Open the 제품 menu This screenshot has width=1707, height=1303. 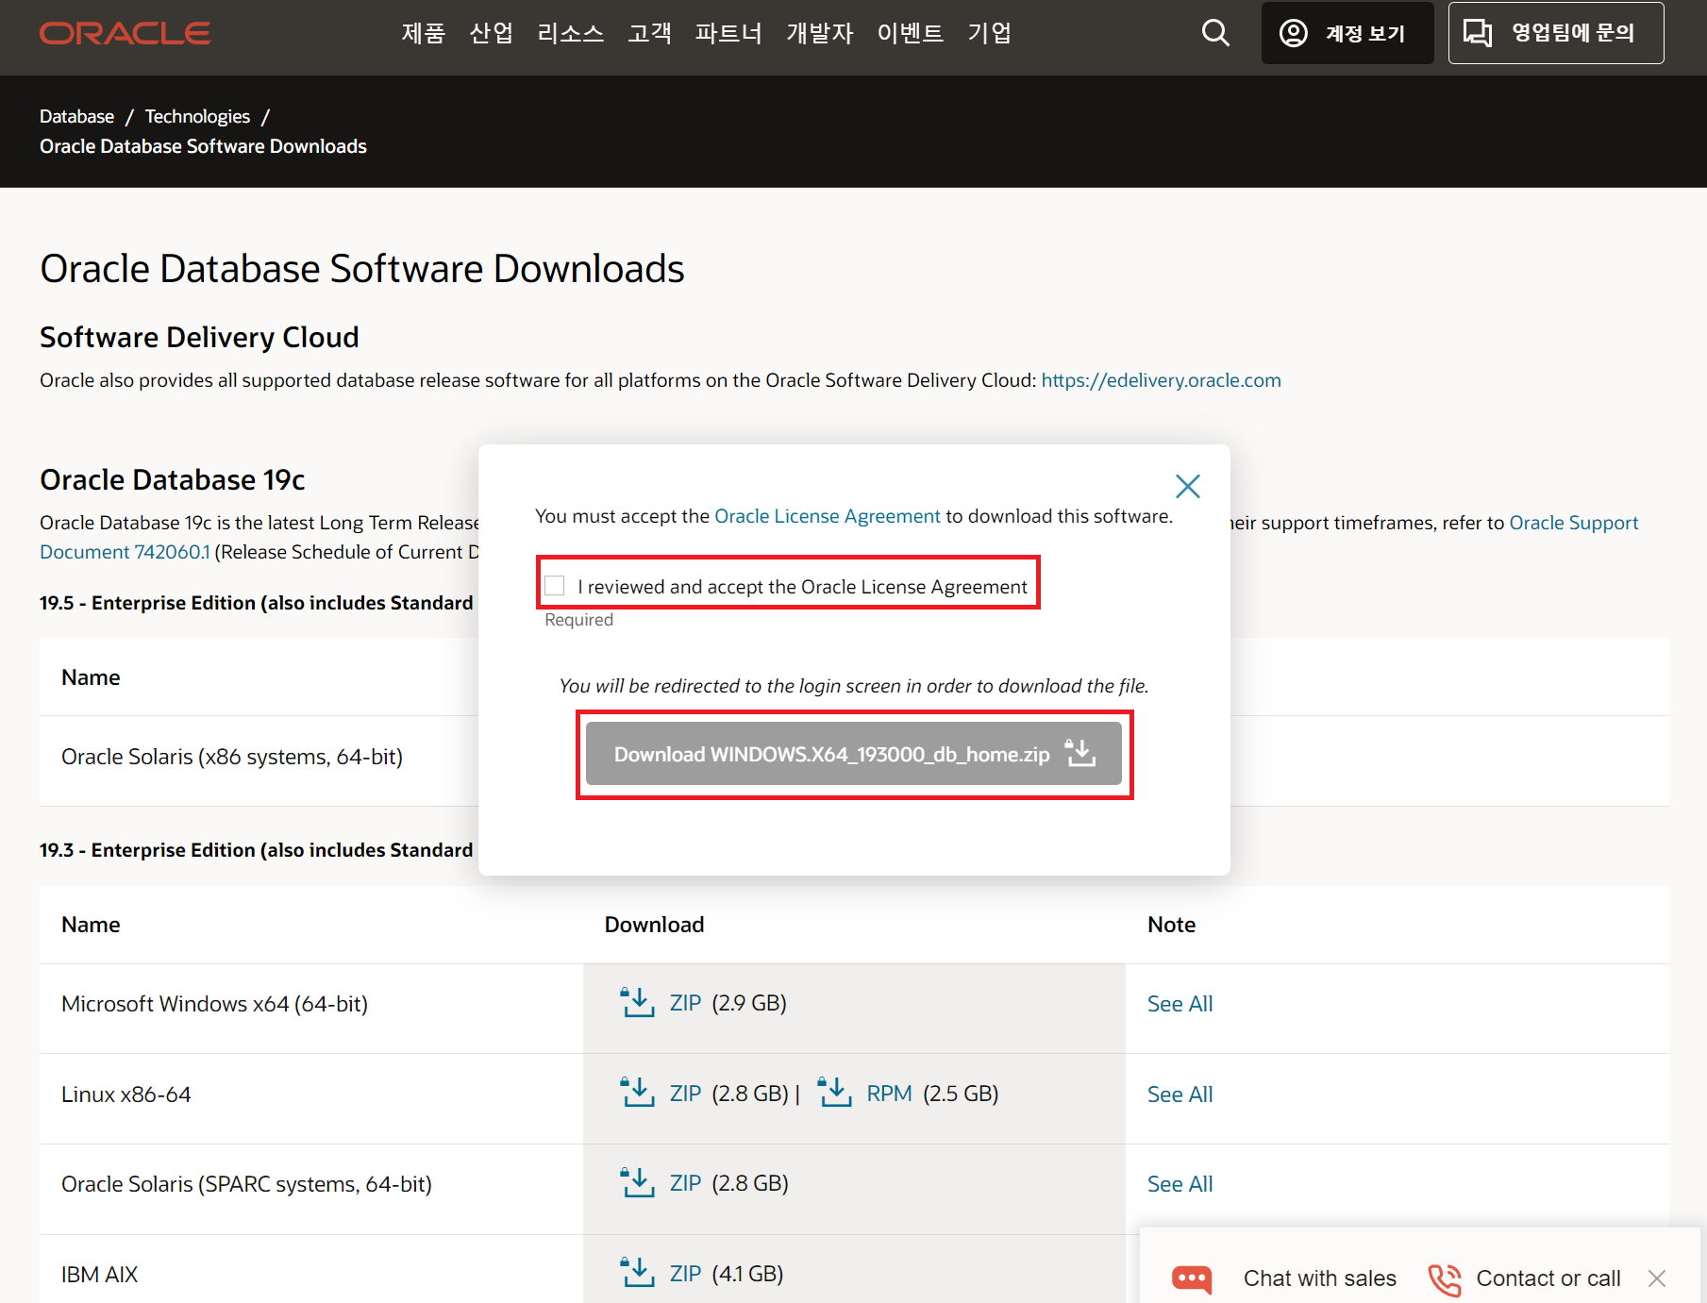tap(423, 33)
